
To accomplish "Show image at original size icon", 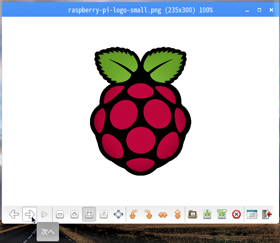I will coord(104,214).
